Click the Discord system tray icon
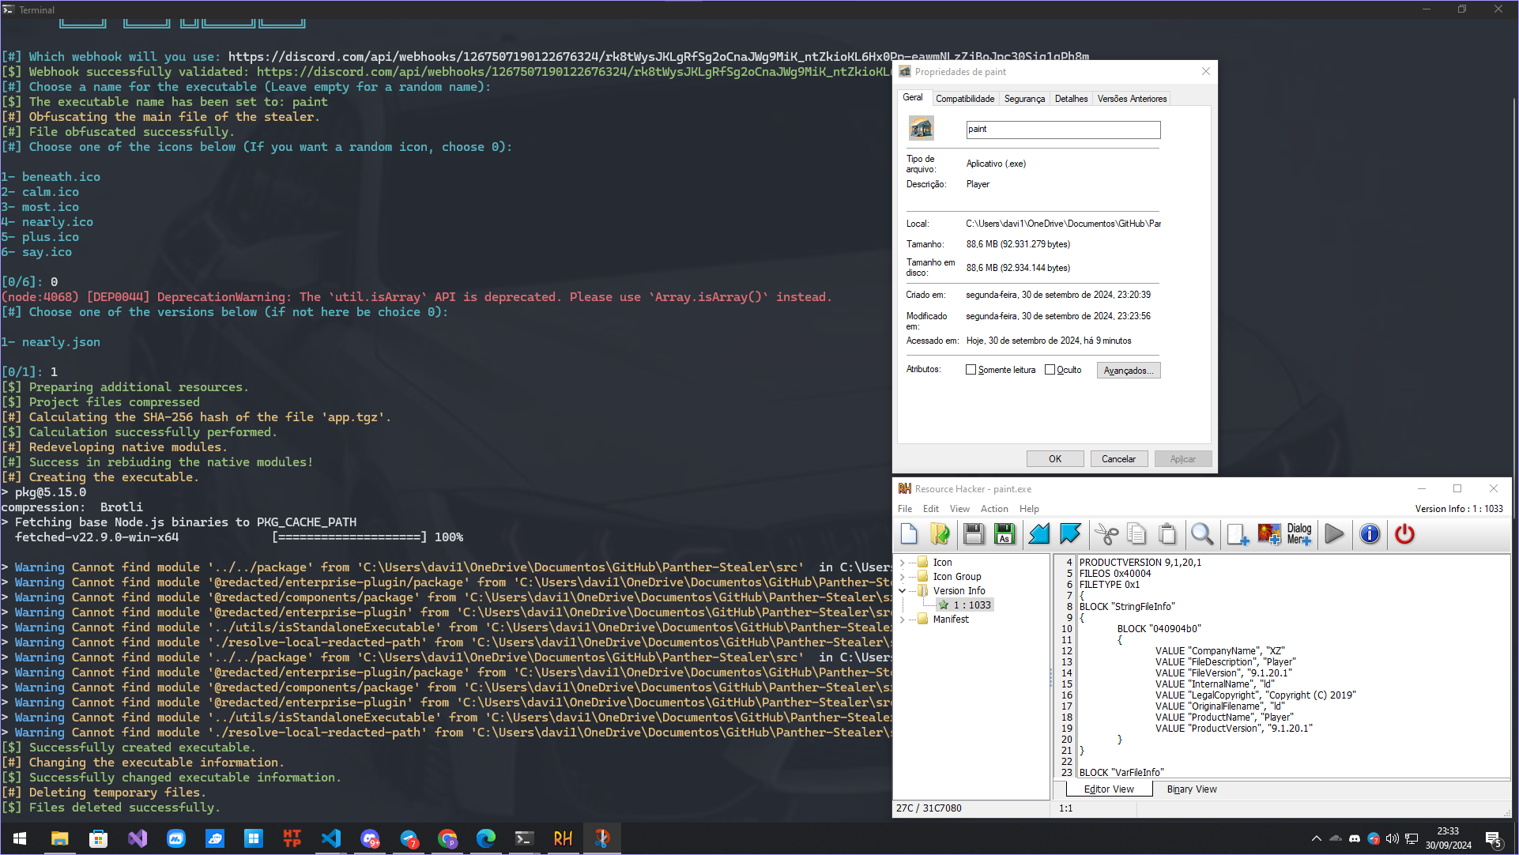 pos(1355,838)
